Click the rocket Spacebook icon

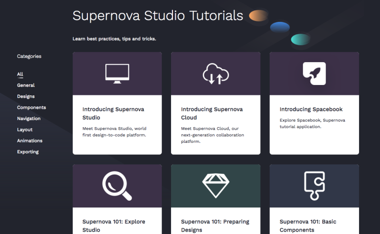point(314,74)
